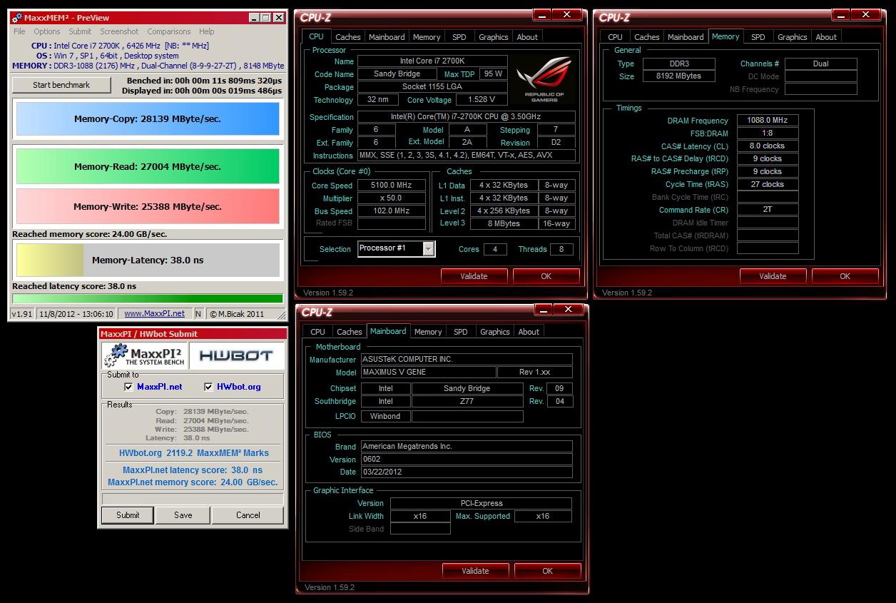The image size is (896, 603).
Task: Click OK in CPU-Z Mainboard window
Action: tap(547, 571)
